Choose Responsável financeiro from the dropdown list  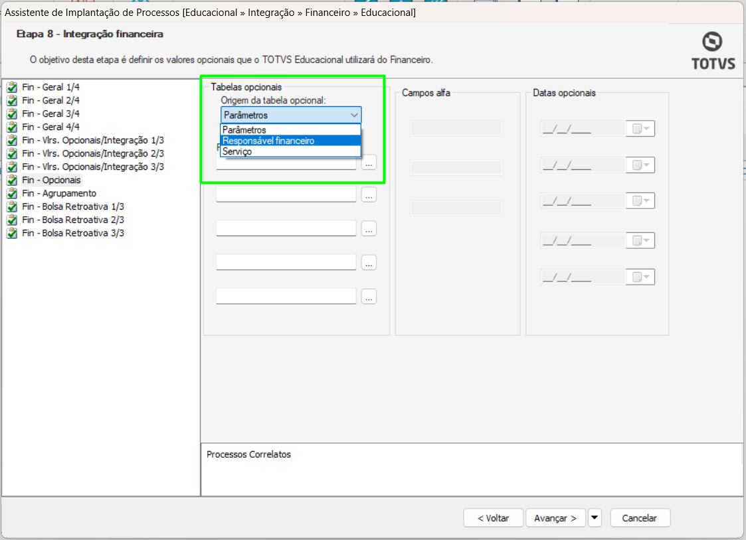pos(291,141)
